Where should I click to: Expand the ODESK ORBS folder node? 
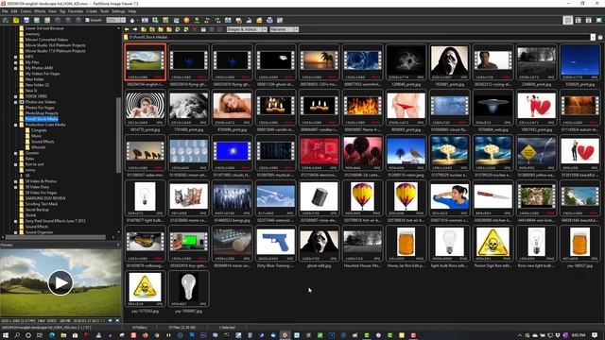(16, 96)
